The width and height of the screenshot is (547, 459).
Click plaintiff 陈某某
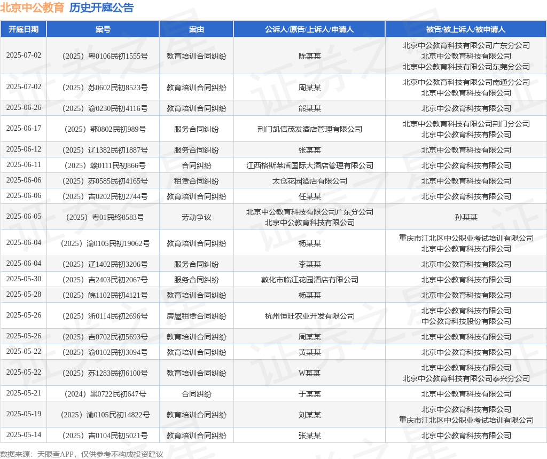pos(309,56)
